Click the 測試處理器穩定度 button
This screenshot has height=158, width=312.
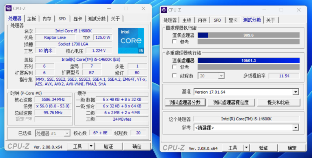coord(231,102)
